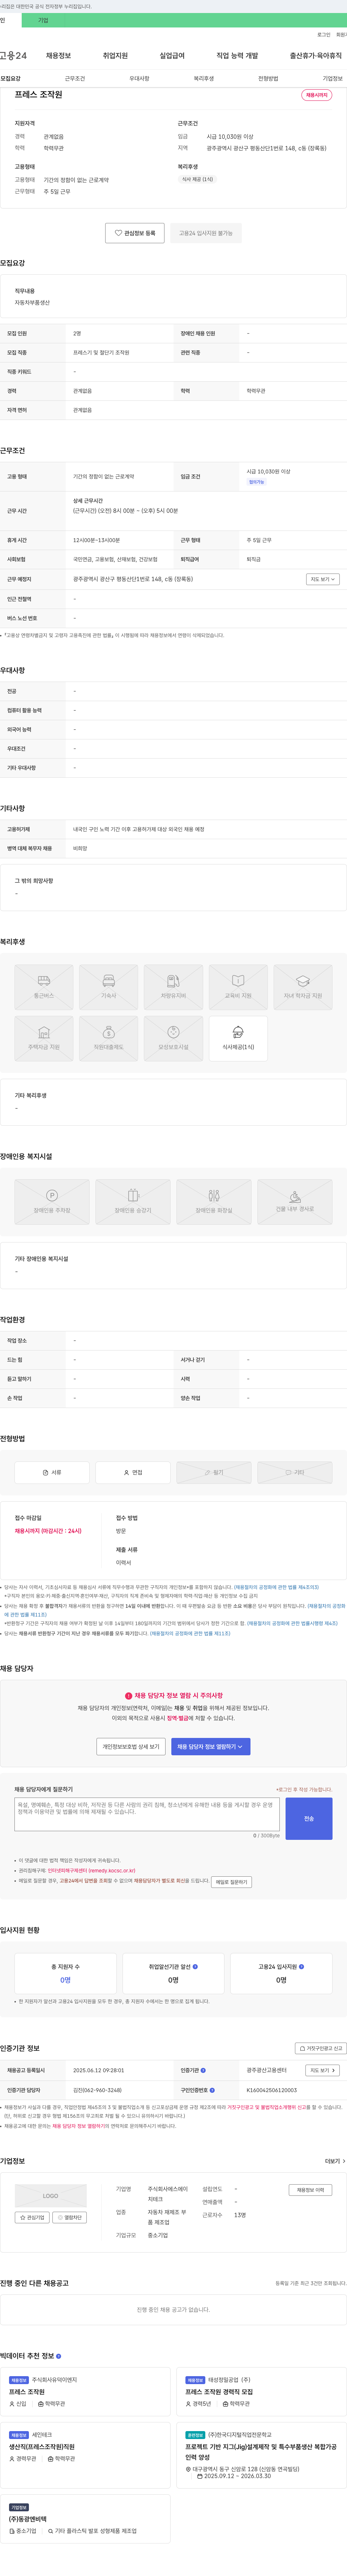
Task: Open the 직업 능력 개발 menu
Action: (x=237, y=56)
